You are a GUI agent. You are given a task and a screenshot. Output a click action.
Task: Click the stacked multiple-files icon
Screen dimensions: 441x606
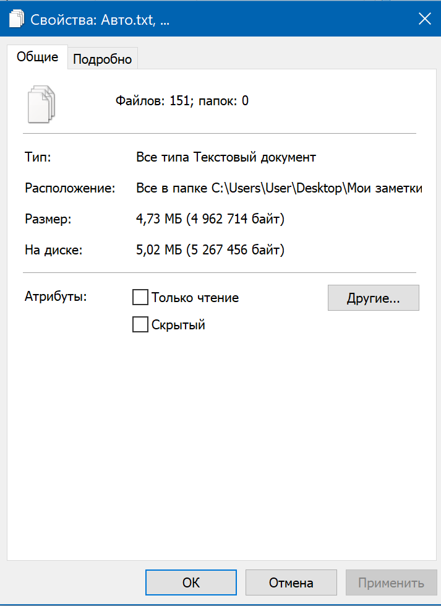click(x=41, y=103)
